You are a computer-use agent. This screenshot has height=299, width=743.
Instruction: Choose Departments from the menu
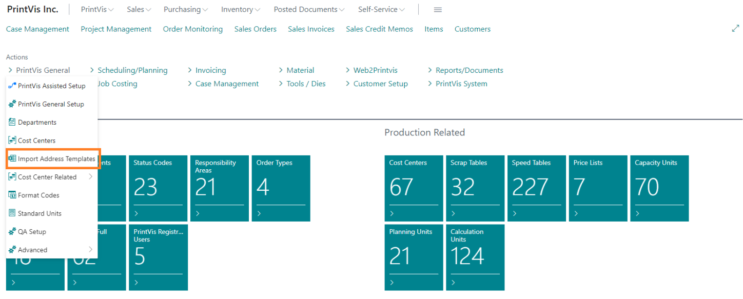52,122
